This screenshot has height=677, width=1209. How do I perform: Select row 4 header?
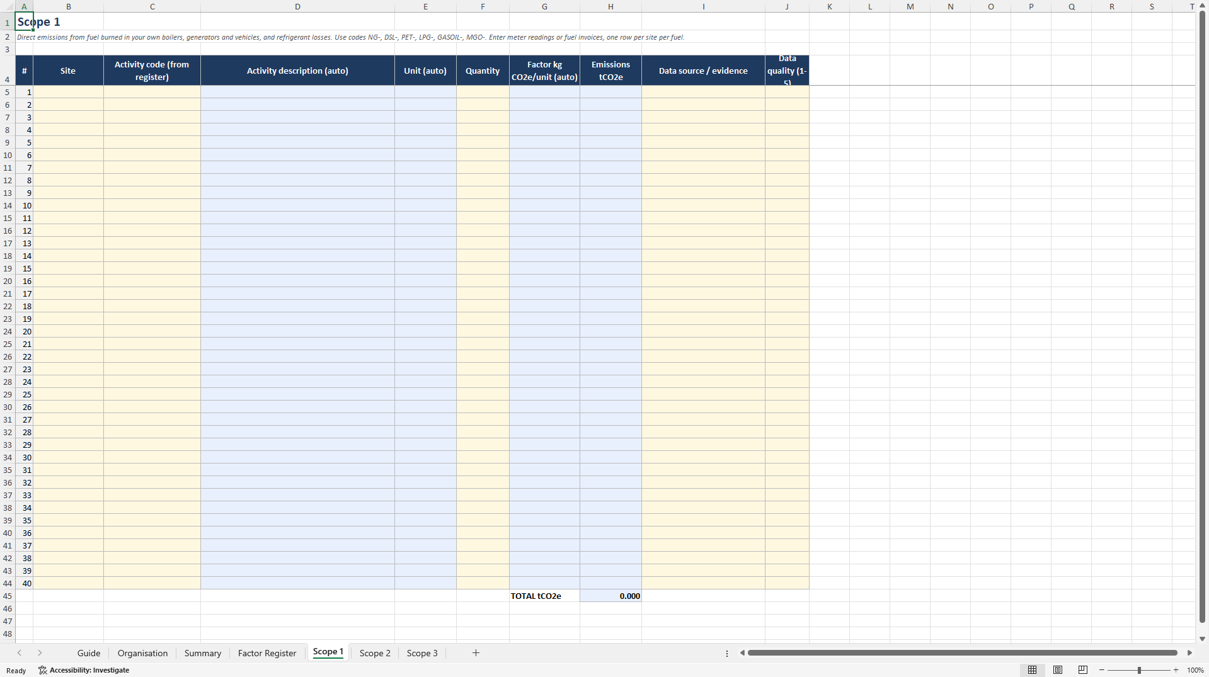click(x=8, y=71)
